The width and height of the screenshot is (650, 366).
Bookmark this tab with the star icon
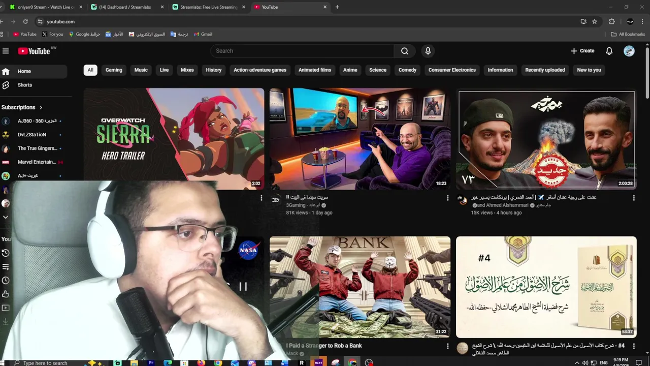(595, 21)
